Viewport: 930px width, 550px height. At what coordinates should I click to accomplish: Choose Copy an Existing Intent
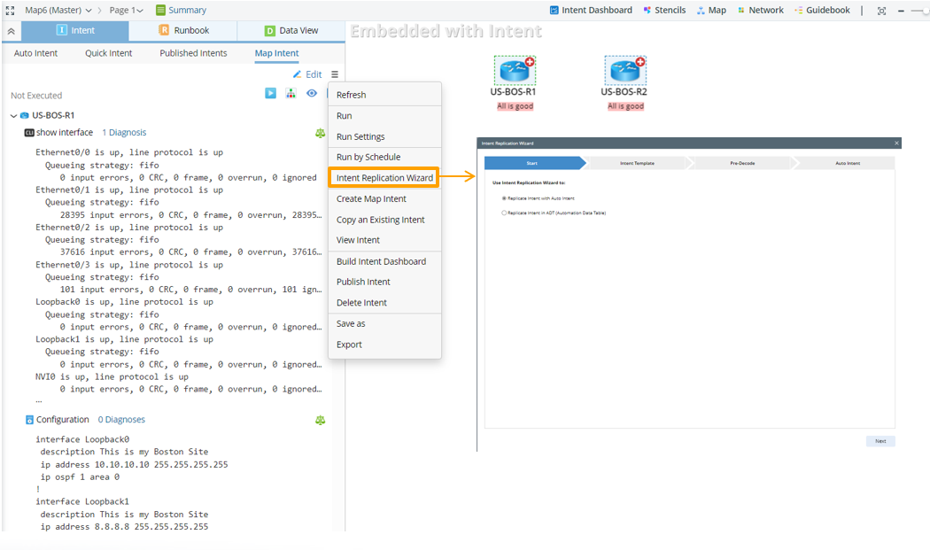pos(384,220)
